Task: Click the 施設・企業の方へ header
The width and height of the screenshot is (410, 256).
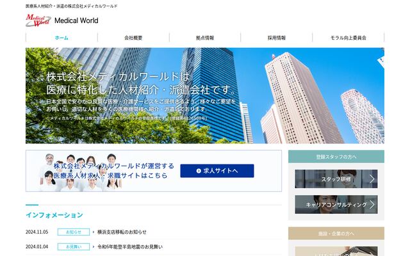Action: (x=336, y=233)
